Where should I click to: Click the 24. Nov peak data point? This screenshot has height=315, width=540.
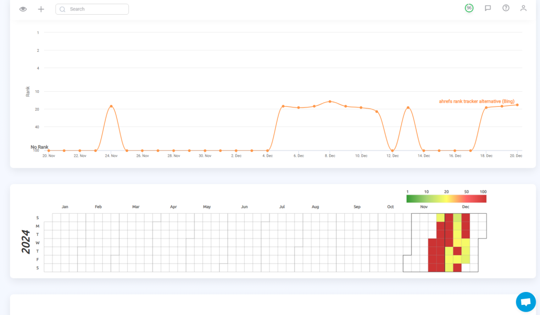[x=111, y=106]
